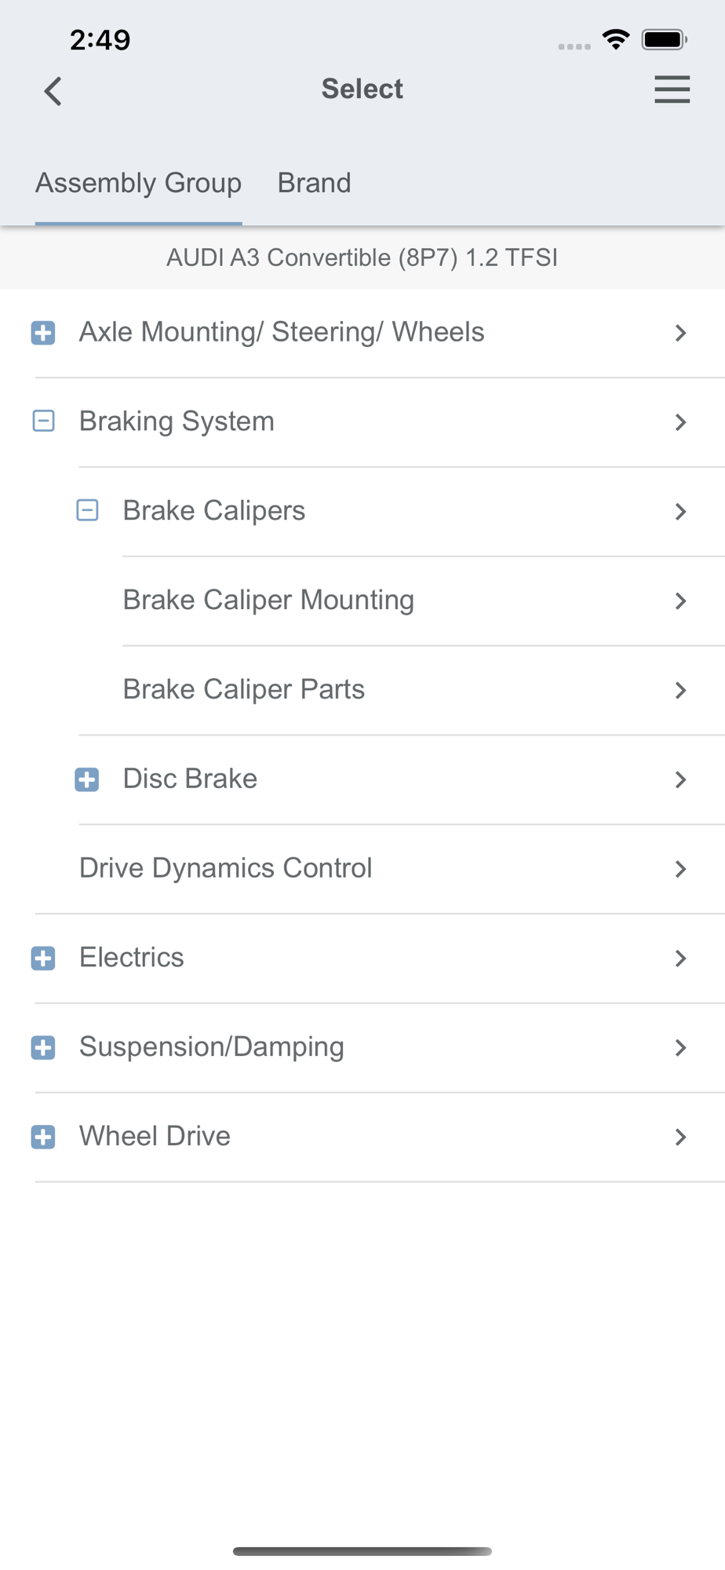This screenshot has height=1570, width=725.
Task: Tap chevron next to Wheel Drive
Action: pos(680,1137)
